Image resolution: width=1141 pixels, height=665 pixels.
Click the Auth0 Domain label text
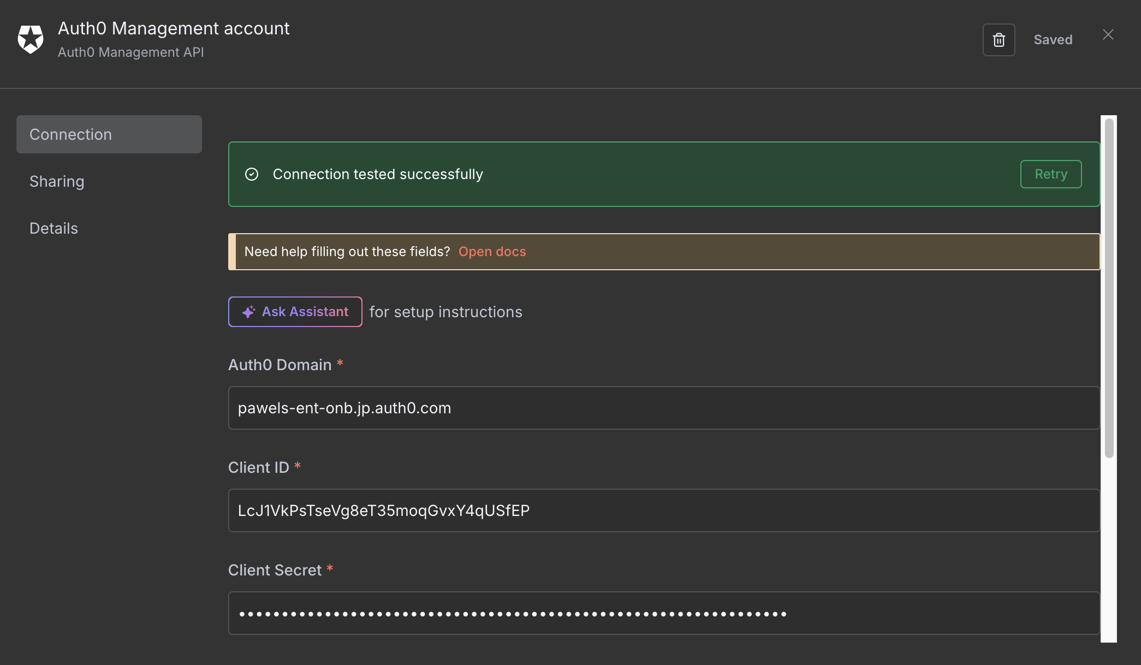coord(280,365)
